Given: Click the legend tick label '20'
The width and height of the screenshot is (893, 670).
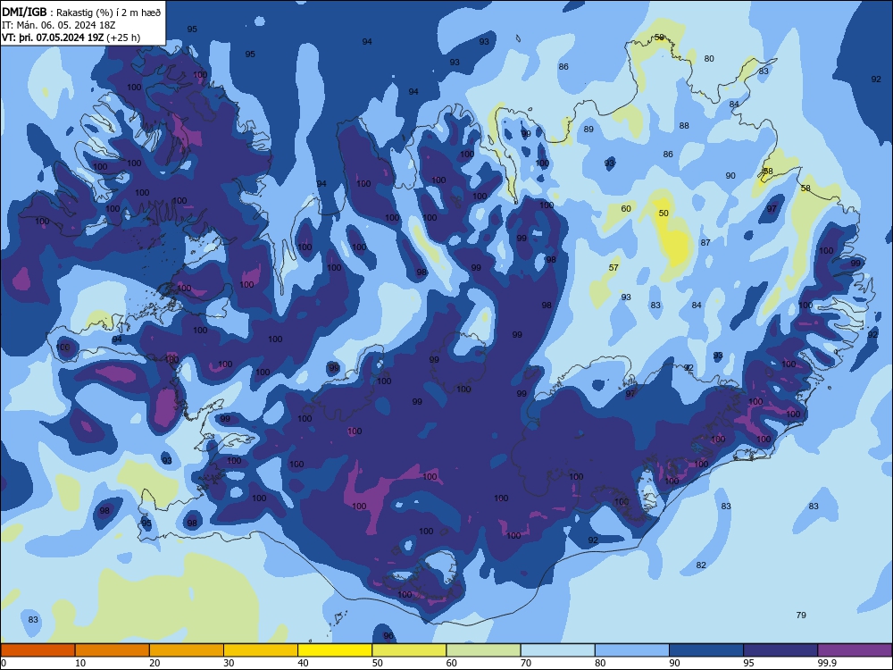Looking at the screenshot, I should [x=154, y=663].
